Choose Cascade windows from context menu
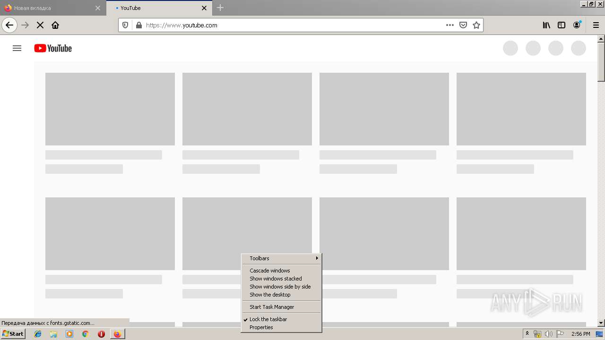 coord(281,271)
